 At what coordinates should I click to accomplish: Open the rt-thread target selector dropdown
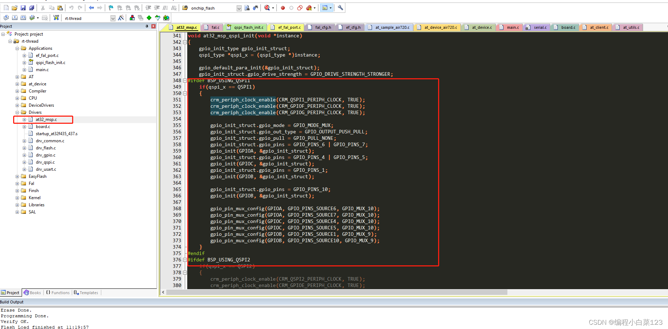click(x=113, y=18)
